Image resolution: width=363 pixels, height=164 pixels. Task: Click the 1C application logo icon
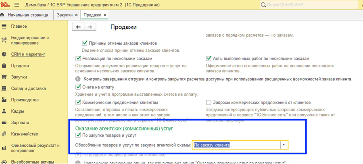[6, 5]
